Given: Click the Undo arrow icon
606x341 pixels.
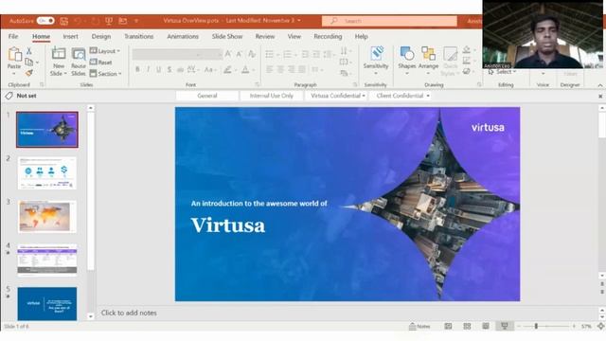Looking at the screenshot, I should pyautogui.click(x=79, y=21).
